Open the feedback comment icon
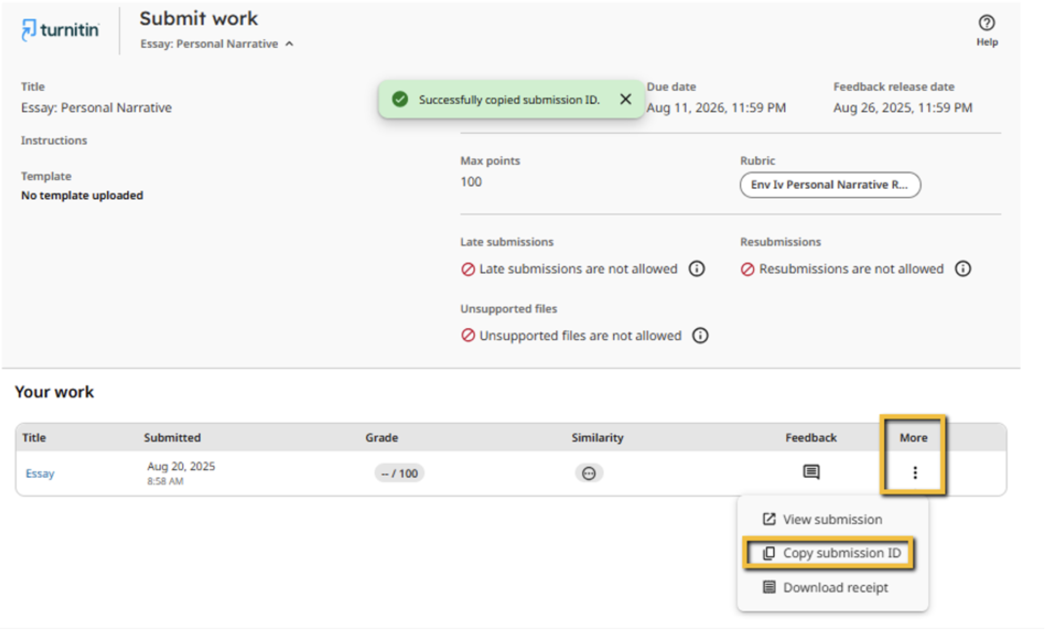1047x635 pixels. 811,472
